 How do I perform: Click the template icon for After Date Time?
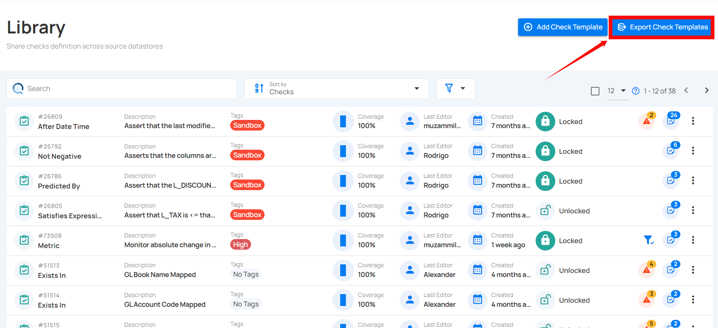[x=24, y=121]
